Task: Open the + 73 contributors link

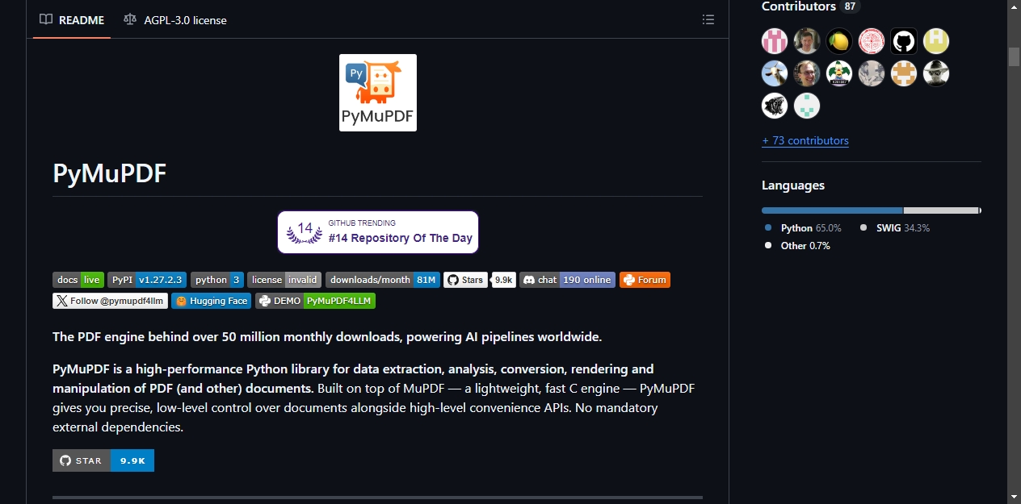Action: [x=805, y=140]
